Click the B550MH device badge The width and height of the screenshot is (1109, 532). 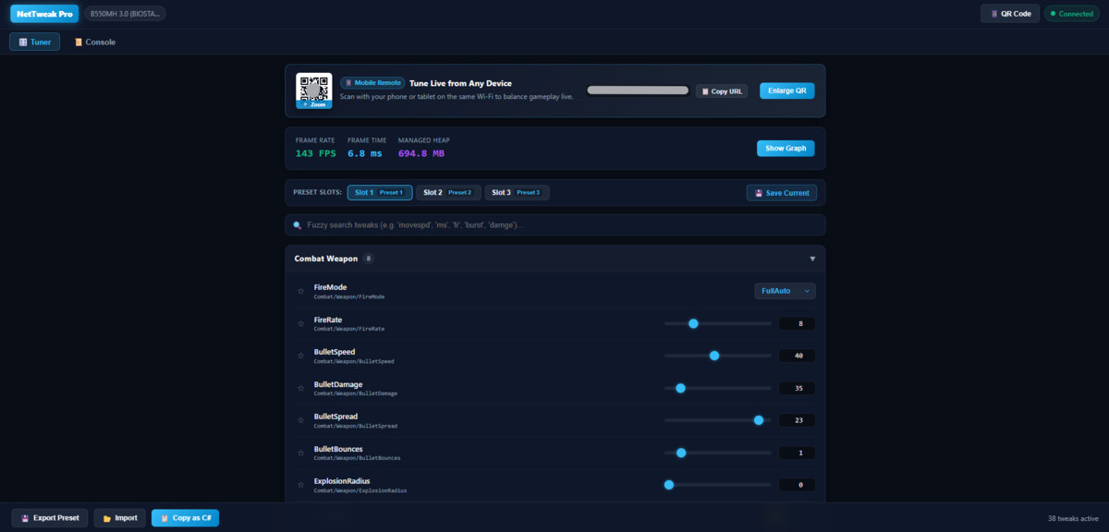click(125, 14)
